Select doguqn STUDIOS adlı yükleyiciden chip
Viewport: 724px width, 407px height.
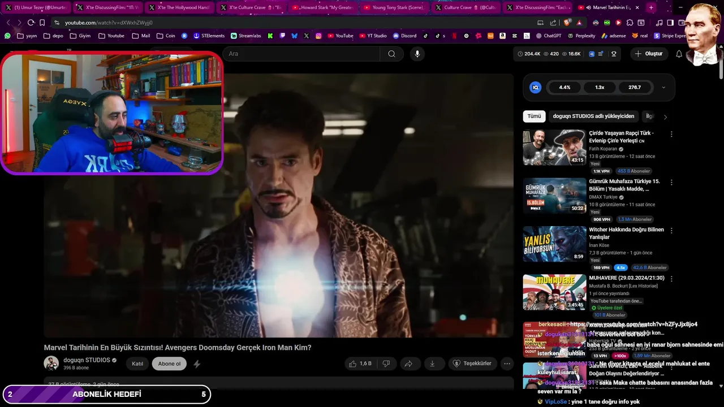pyautogui.click(x=593, y=116)
